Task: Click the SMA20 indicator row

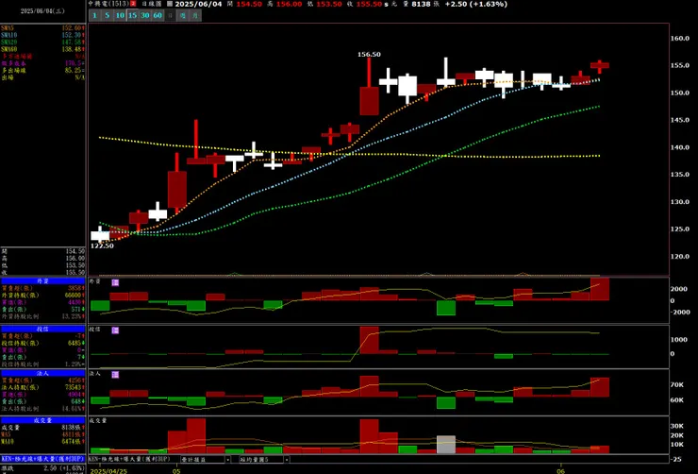Action: point(42,42)
